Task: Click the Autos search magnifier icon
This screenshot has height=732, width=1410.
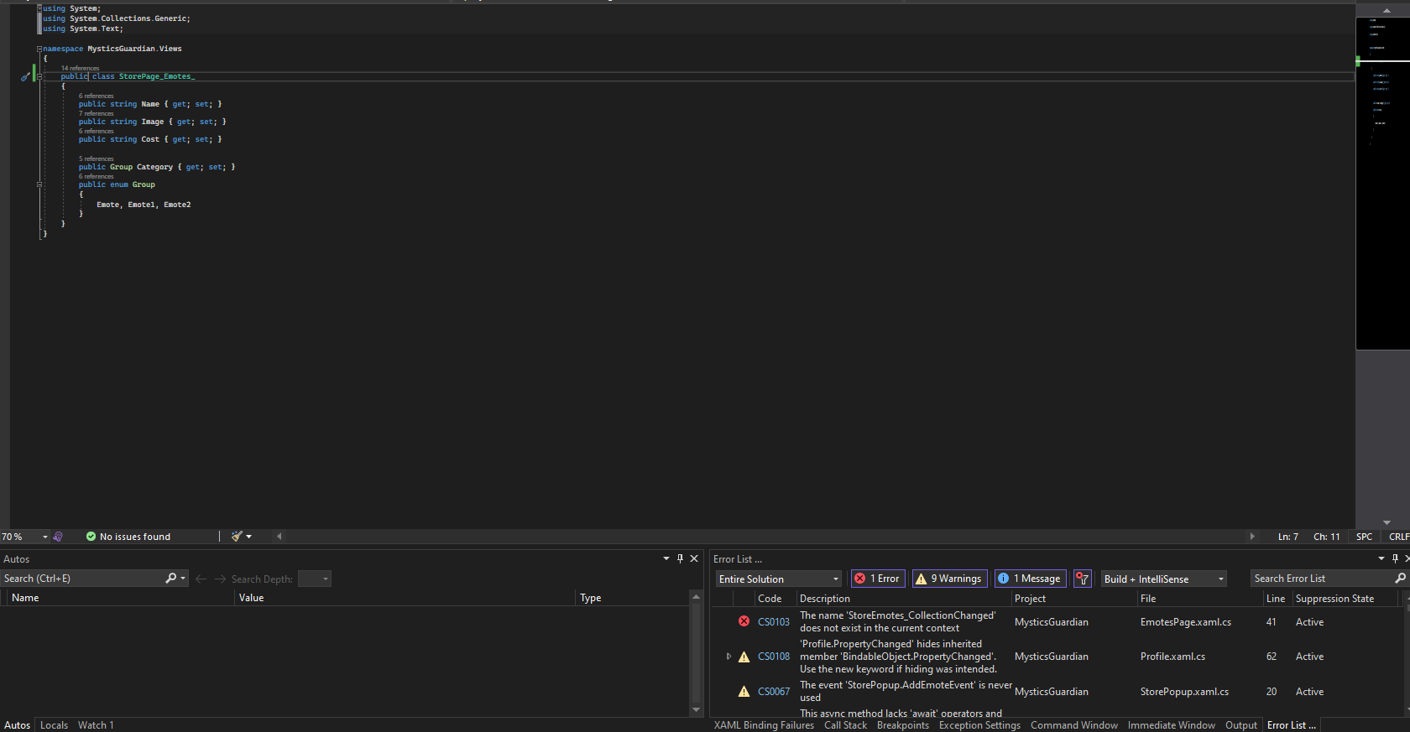Action: click(x=171, y=579)
